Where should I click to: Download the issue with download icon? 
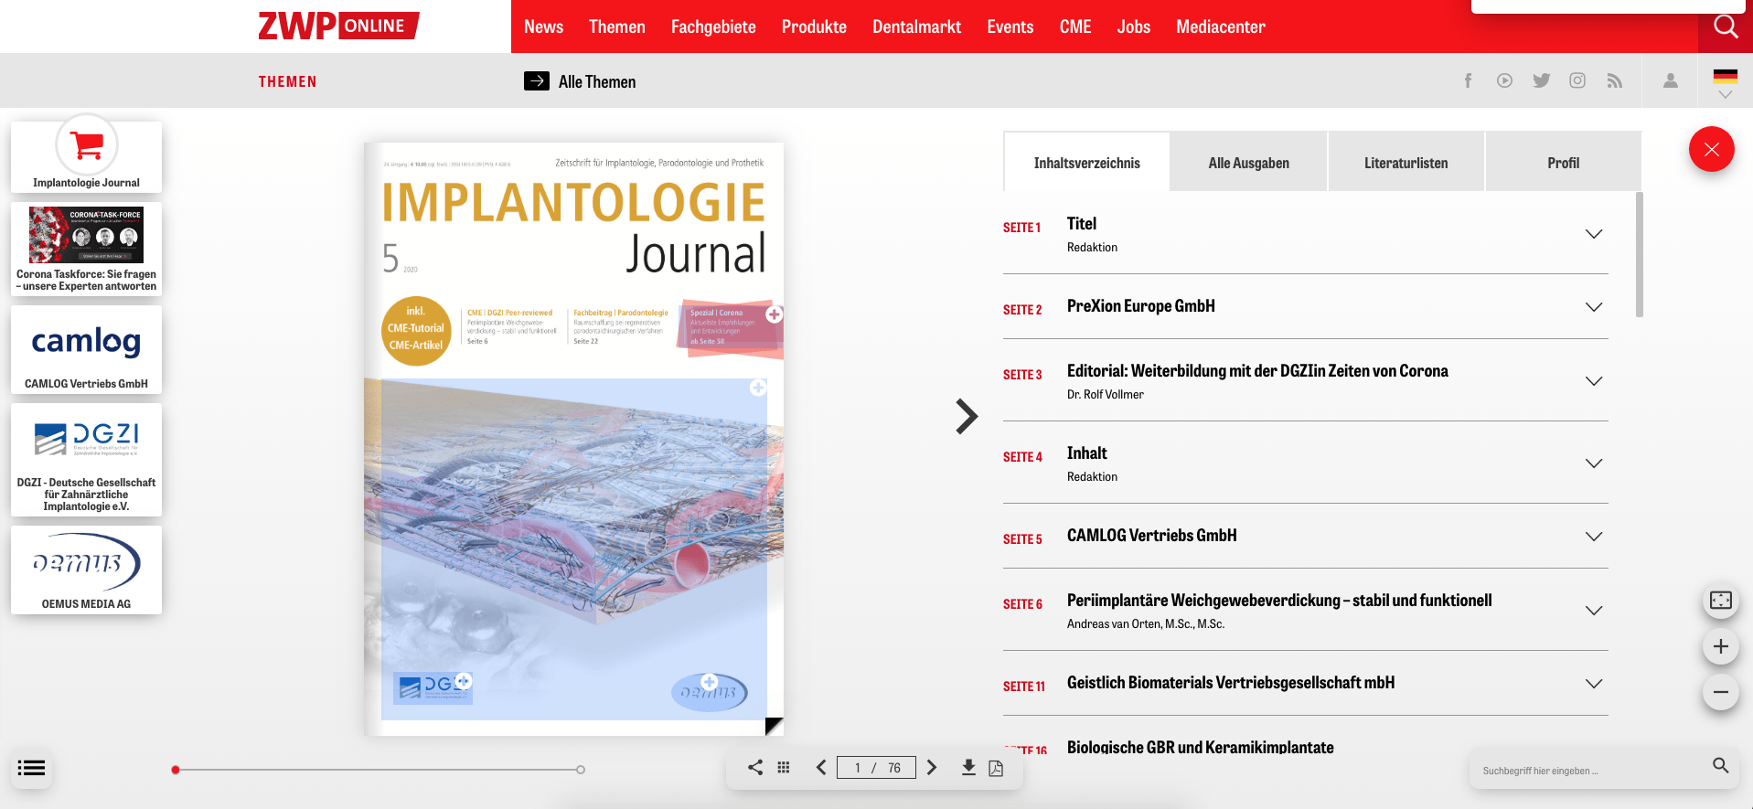click(x=968, y=767)
